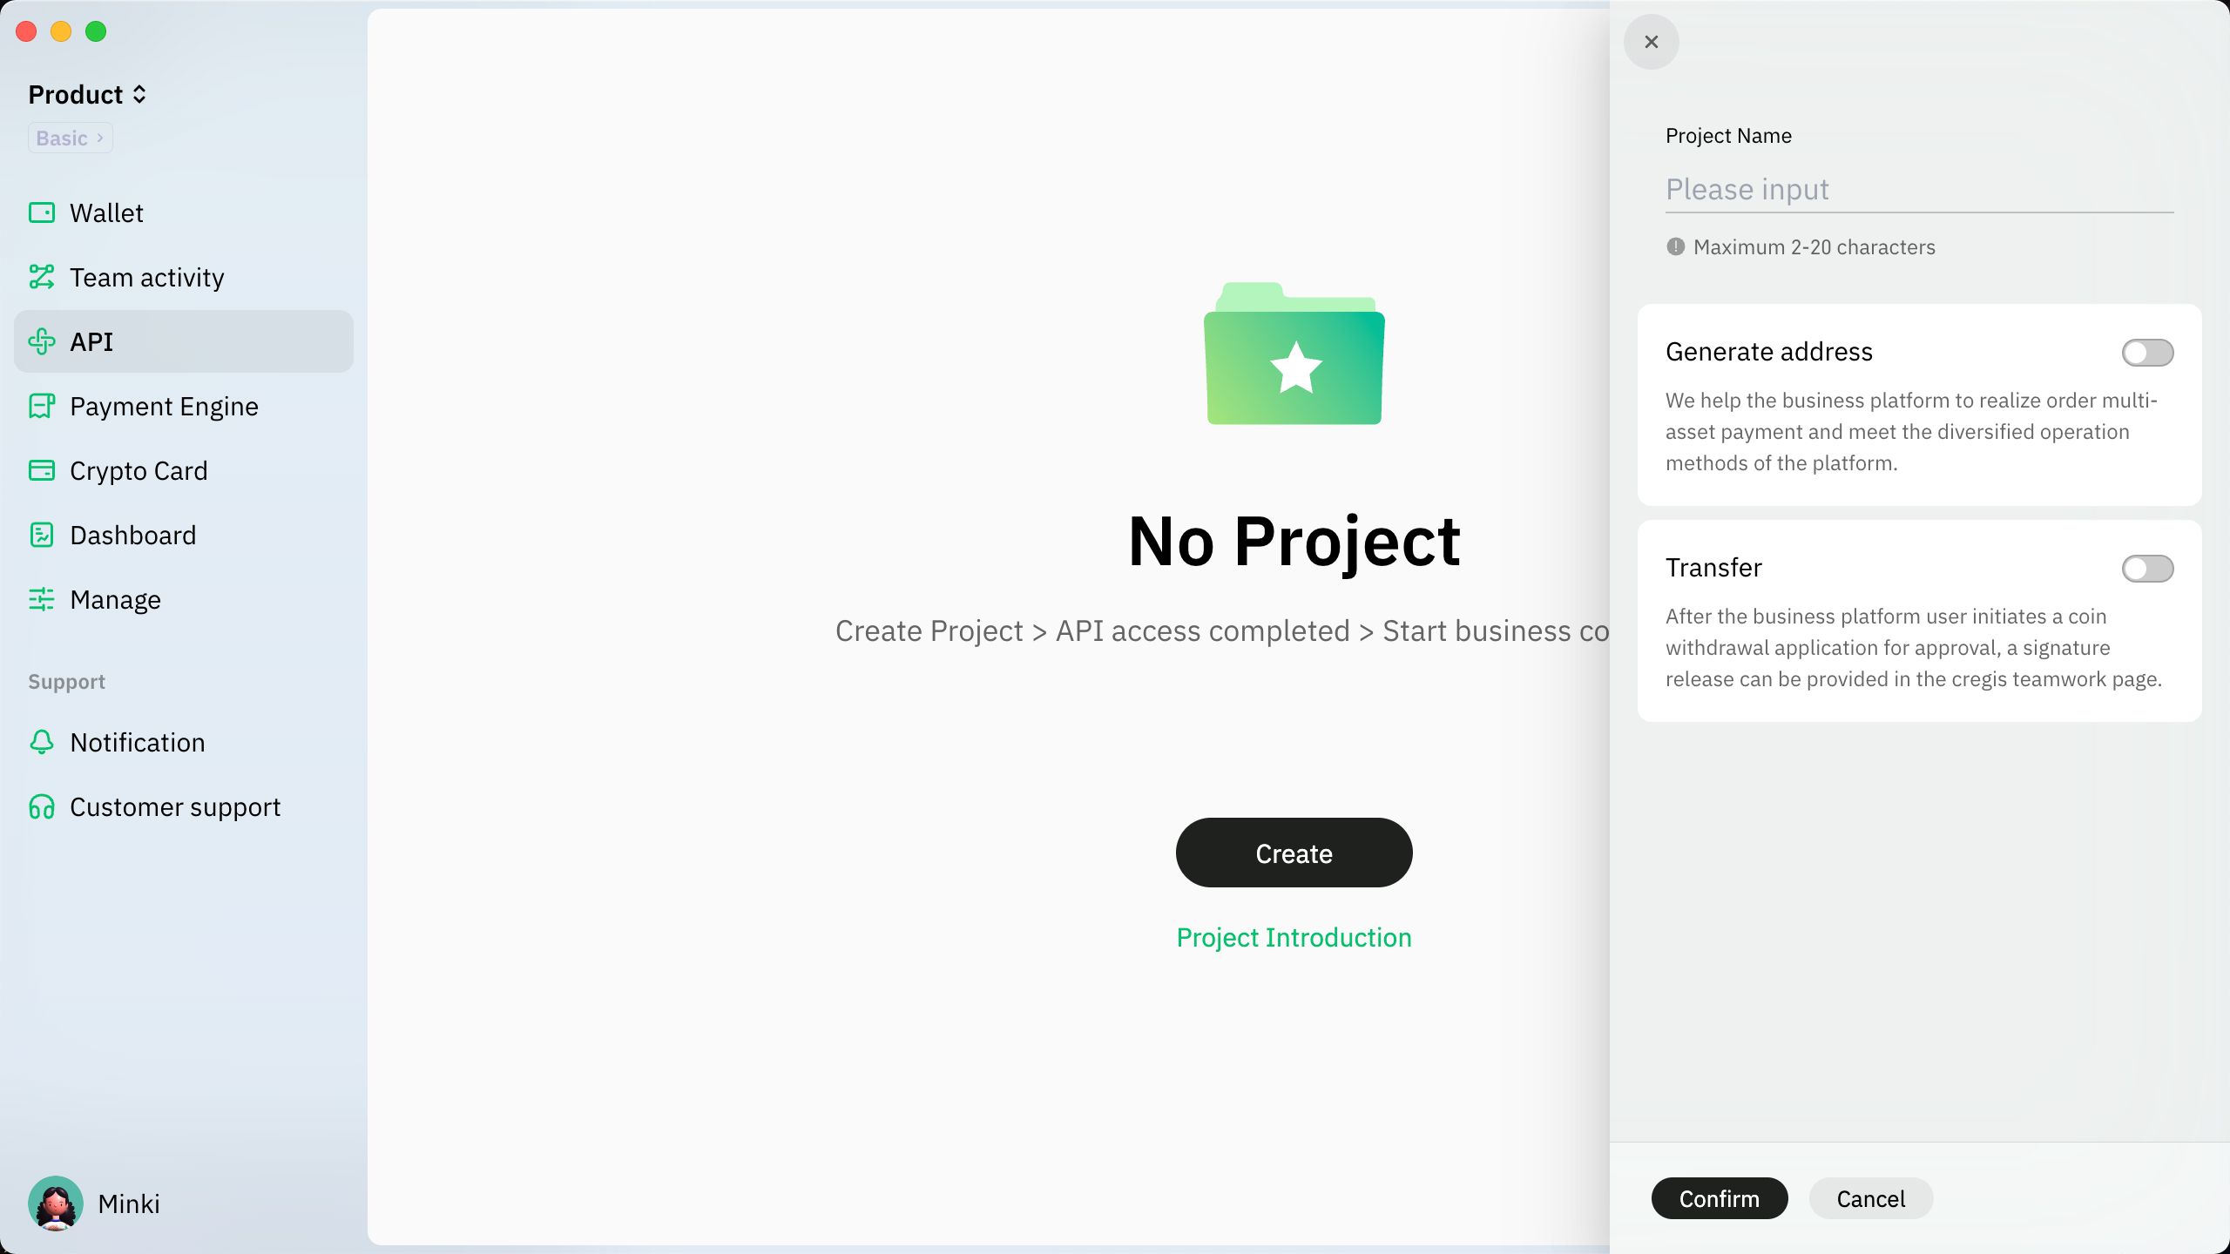Turn on the Transfer toggle
This screenshot has width=2230, height=1254.
point(2146,569)
